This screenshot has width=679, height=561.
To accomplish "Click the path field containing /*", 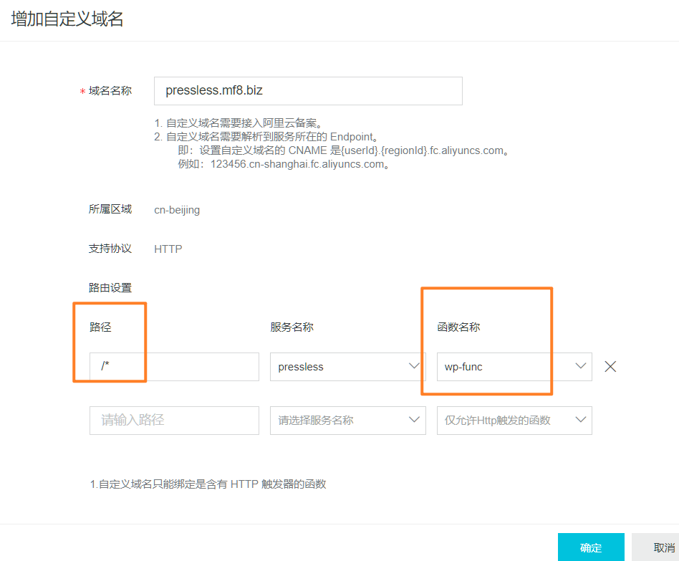I will click(x=174, y=367).
